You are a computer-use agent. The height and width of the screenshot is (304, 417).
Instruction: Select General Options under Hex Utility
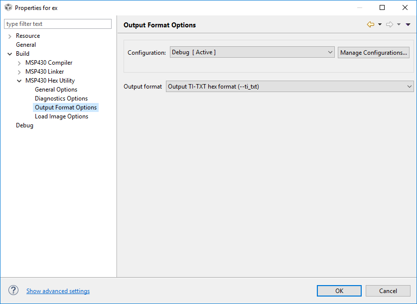[56, 90]
